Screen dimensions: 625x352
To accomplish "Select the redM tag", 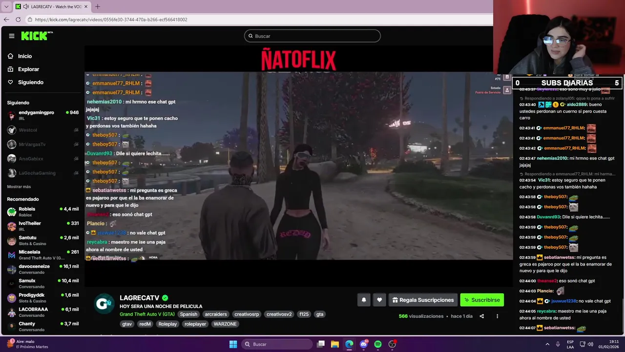I will [145, 324].
